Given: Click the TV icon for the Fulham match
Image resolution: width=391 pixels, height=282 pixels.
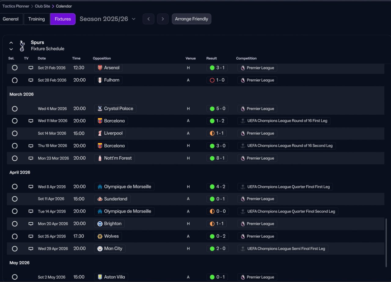Looking at the screenshot, I should (31, 80).
